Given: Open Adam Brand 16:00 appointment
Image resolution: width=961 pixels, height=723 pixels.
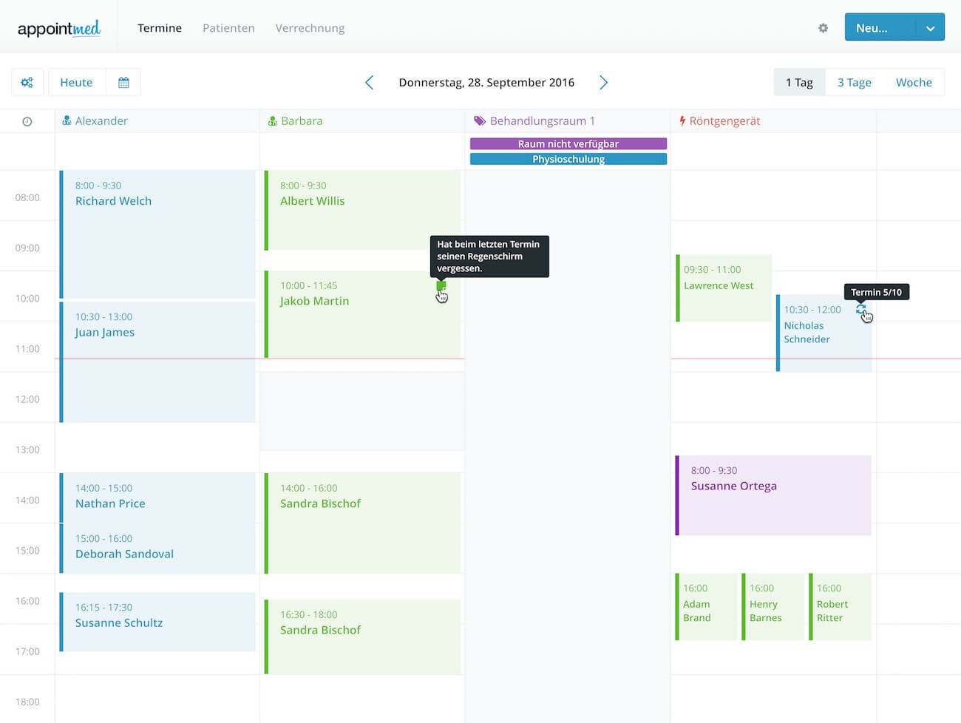Looking at the screenshot, I should pos(707,607).
